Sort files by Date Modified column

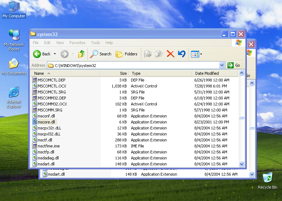coord(207,73)
